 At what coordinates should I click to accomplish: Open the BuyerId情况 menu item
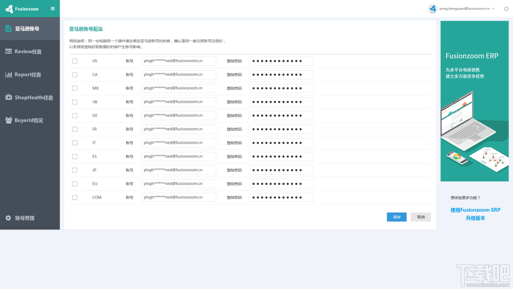30,120
